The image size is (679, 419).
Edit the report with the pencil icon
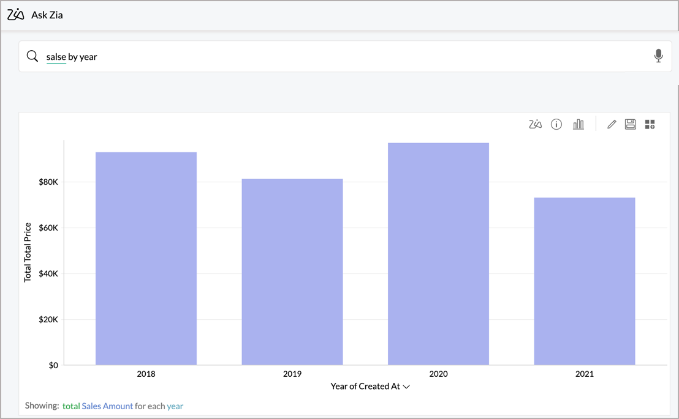[611, 125]
